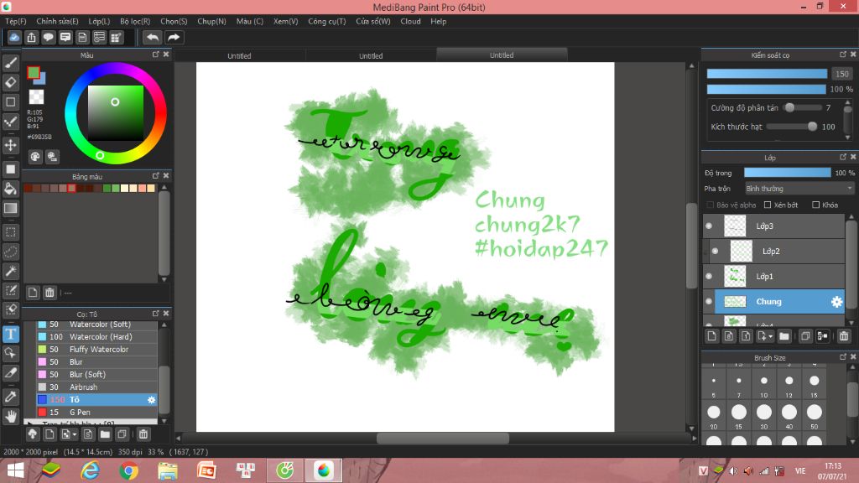
Task: Select the Blur (Soft) brush
Action: click(97, 375)
